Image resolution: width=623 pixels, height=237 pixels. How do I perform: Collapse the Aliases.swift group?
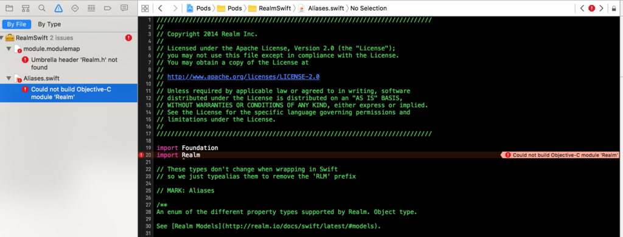click(9, 78)
